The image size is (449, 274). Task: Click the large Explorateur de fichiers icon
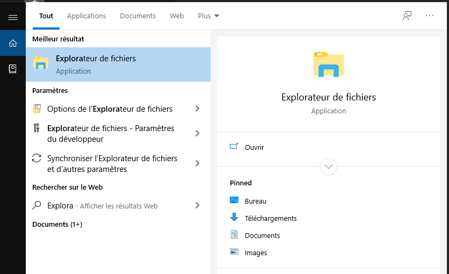tap(328, 64)
